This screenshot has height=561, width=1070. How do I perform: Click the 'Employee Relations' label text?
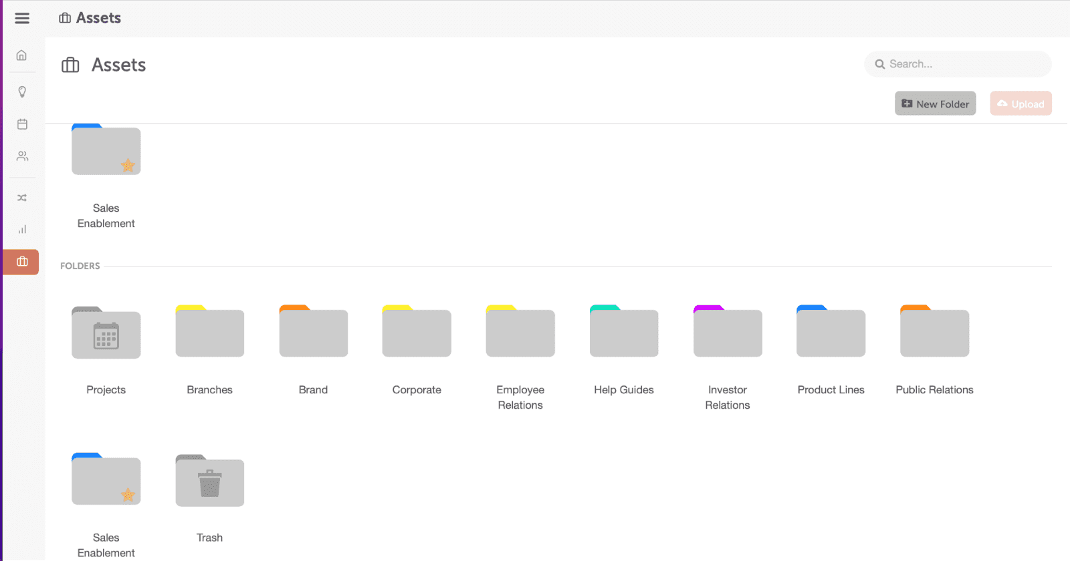pos(520,397)
